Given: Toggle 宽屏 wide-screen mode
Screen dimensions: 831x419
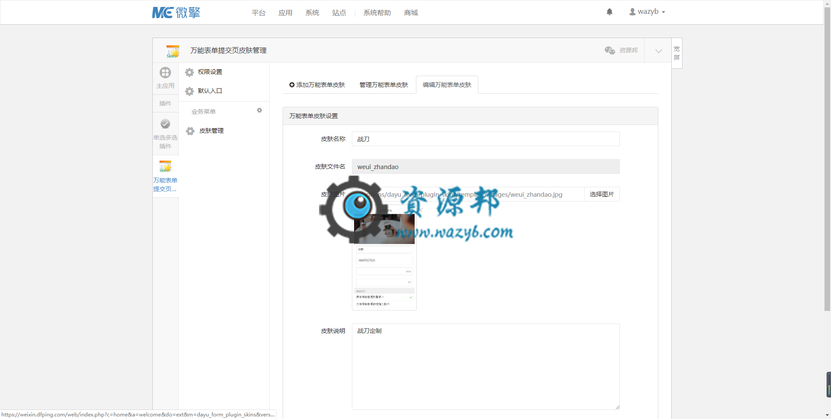Looking at the screenshot, I should (677, 53).
